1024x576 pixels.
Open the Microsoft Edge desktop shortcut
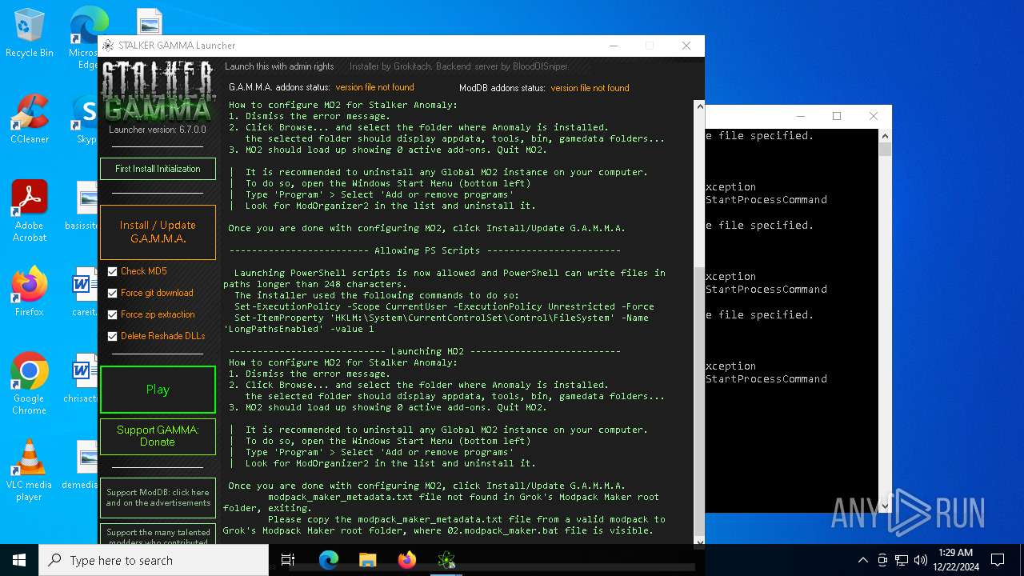tap(84, 36)
